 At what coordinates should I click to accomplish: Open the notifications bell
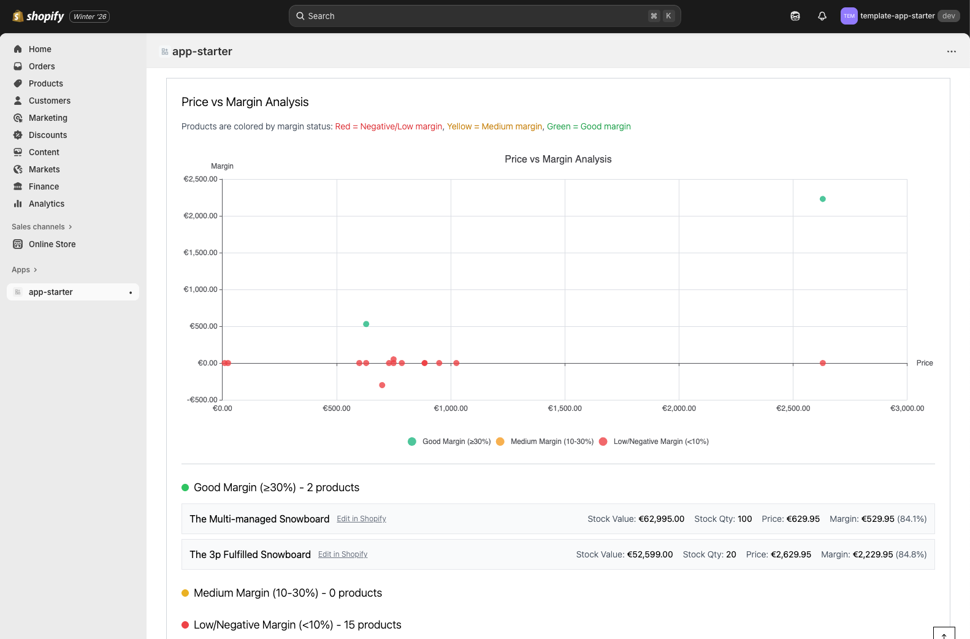(x=822, y=16)
